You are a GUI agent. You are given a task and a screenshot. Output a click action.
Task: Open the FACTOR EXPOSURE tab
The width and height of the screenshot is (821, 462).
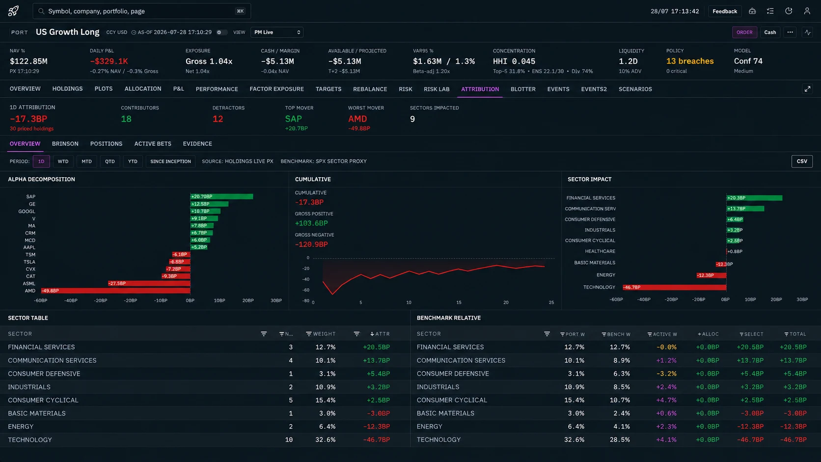pos(277,89)
